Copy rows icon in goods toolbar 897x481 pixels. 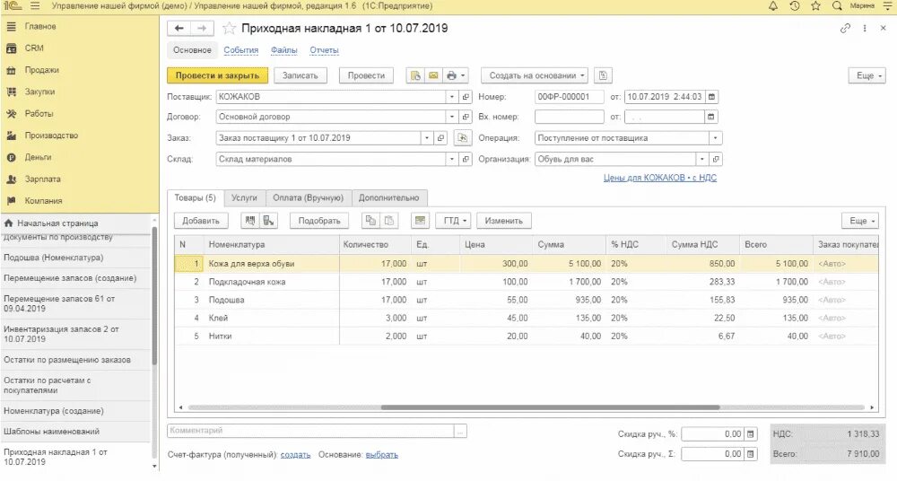(370, 221)
